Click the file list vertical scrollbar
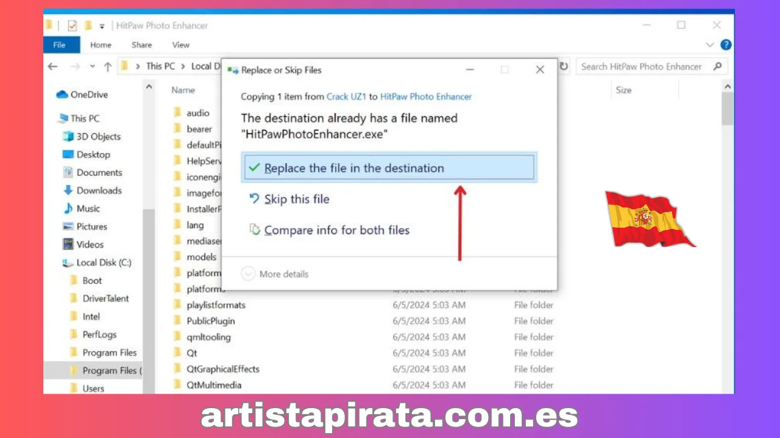780x438 pixels. click(x=727, y=243)
